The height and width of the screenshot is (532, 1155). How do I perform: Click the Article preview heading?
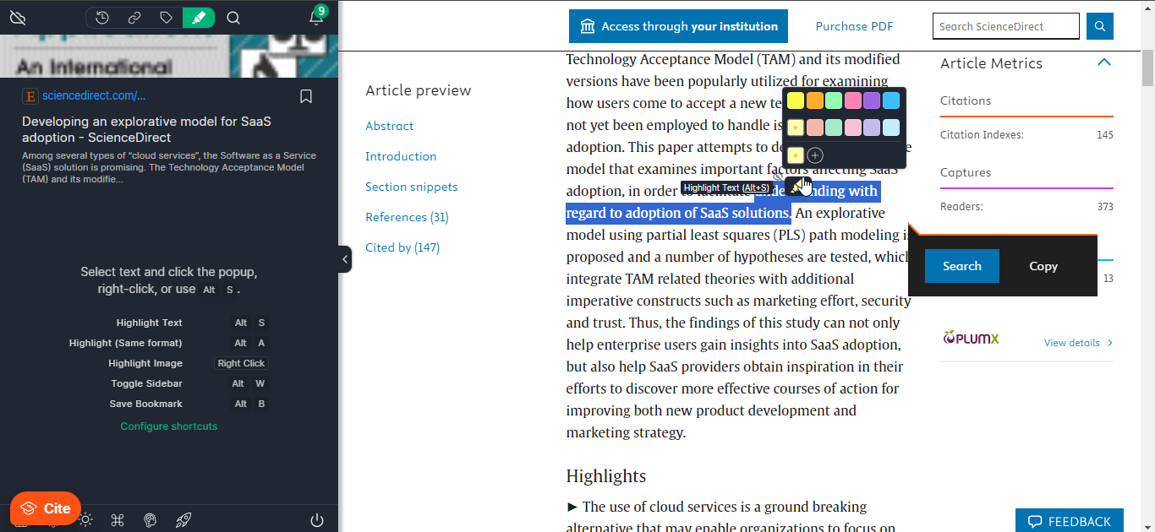(x=419, y=90)
